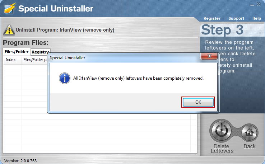Click the yellow warning triangle icon
265x164 pixels.
tap(9, 30)
